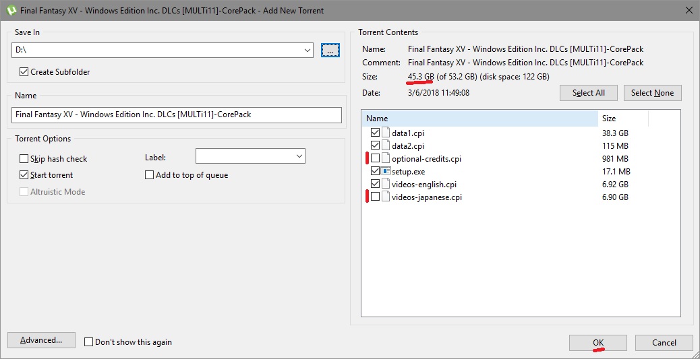Screen dimensions: 700x359
Task: Click the 6.92 GB size value
Action: click(x=615, y=185)
